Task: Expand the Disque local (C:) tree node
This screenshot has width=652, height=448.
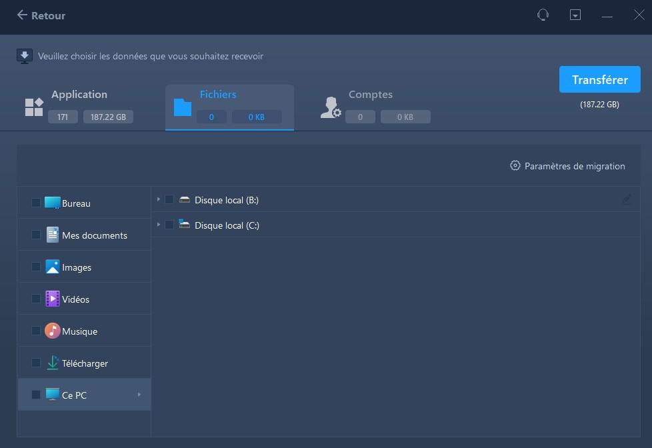Action: pos(159,225)
